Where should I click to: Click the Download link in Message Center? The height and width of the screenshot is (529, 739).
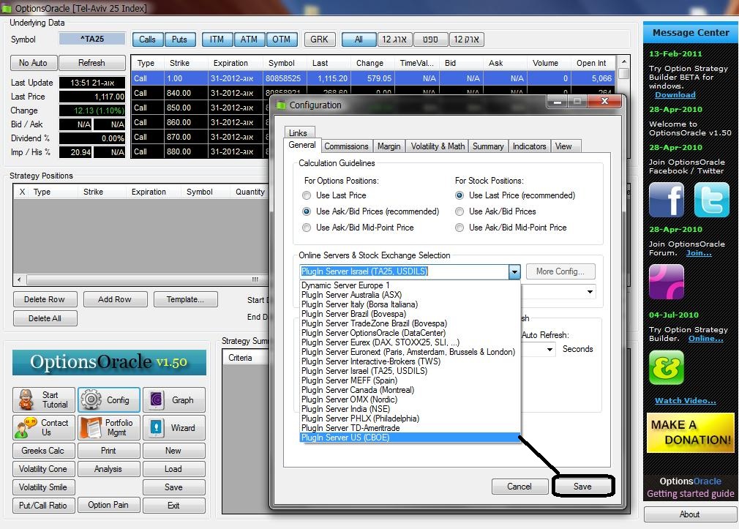(x=675, y=95)
